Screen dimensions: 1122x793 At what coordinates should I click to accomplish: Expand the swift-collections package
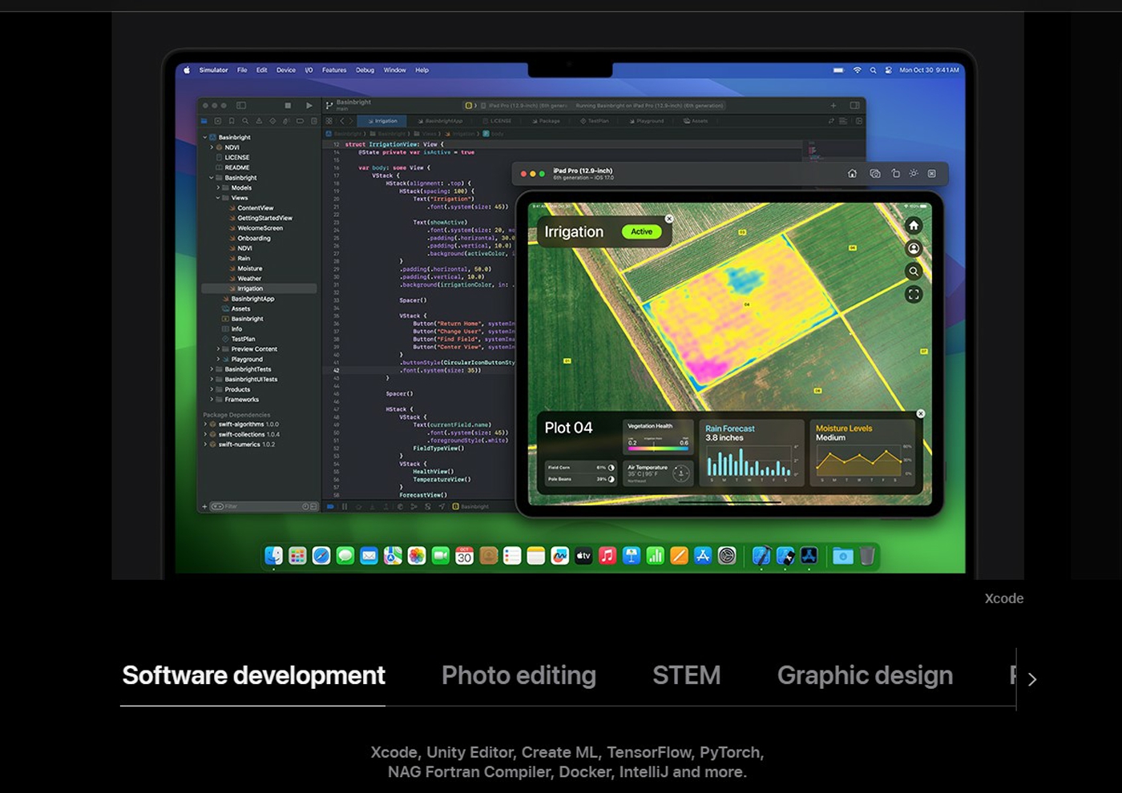click(x=205, y=434)
